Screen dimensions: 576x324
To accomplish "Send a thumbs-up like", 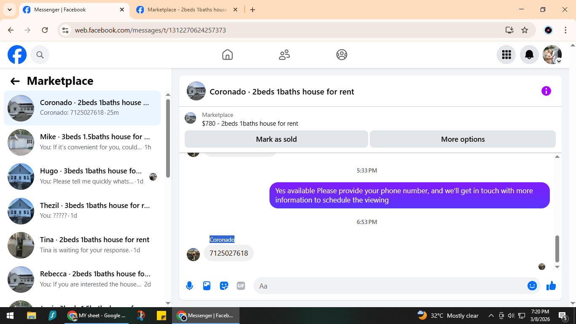I will [551, 286].
